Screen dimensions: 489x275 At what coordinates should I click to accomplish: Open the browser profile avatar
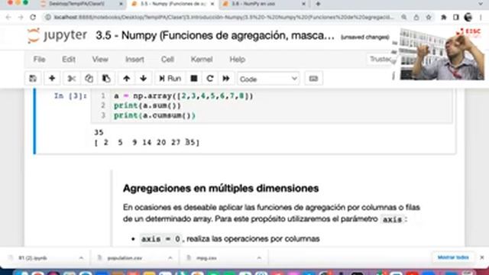[468, 18]
